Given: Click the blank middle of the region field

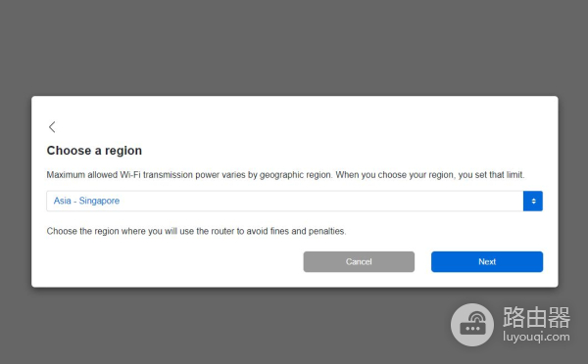Looking at the screenshot, I should [318, 202].
